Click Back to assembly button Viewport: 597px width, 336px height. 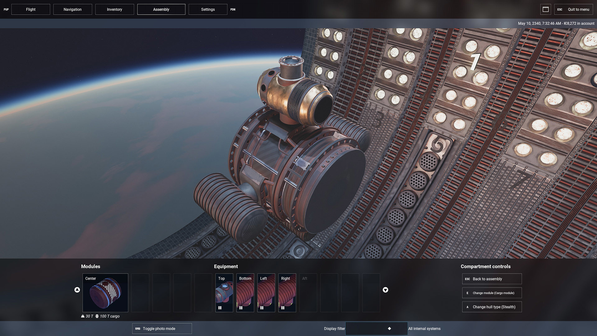coord(492,279)
